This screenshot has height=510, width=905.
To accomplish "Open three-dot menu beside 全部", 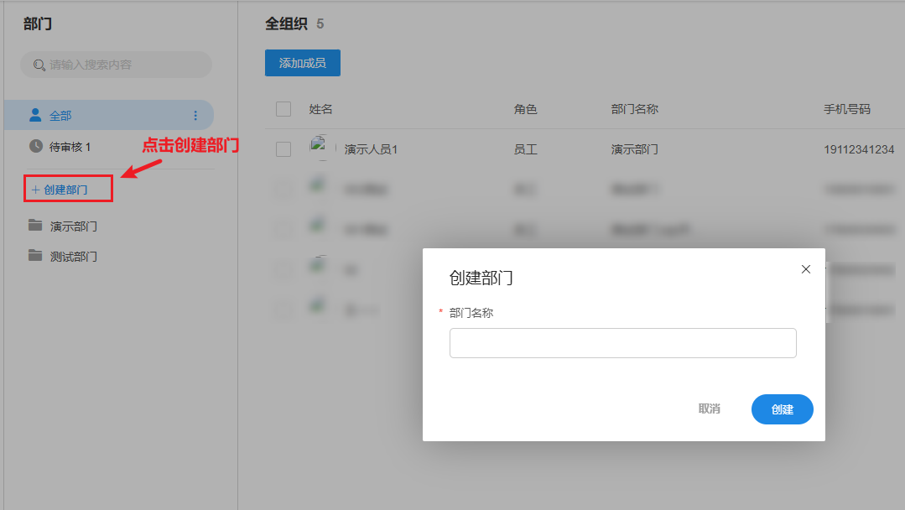I will click(195, 116).
